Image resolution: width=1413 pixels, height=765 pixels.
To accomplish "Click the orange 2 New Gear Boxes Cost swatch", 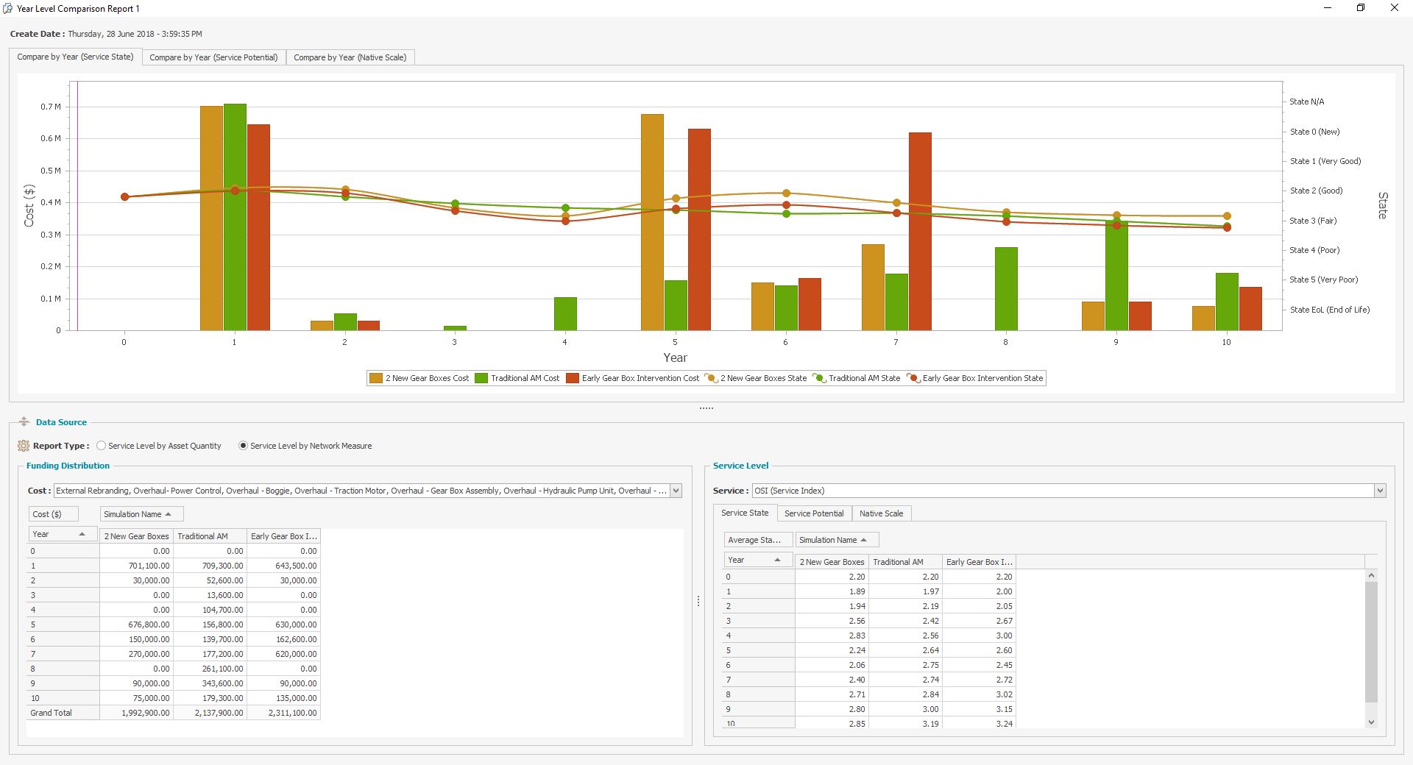I will pos(376,378).
